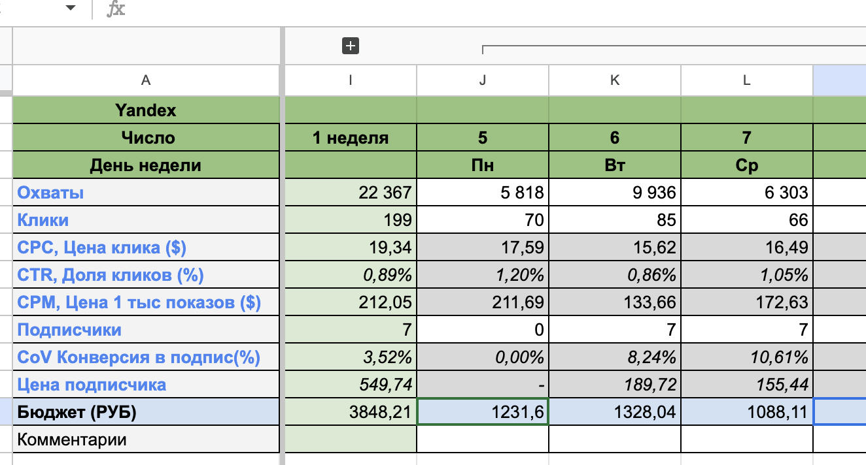The image size is (866, 465).
Task: Select column A header
Action: [146, 80]
